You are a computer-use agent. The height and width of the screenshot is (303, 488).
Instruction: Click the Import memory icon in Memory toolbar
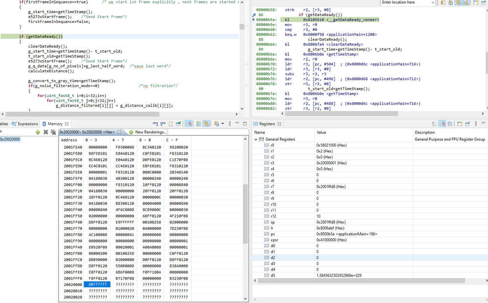coord(155,124)
